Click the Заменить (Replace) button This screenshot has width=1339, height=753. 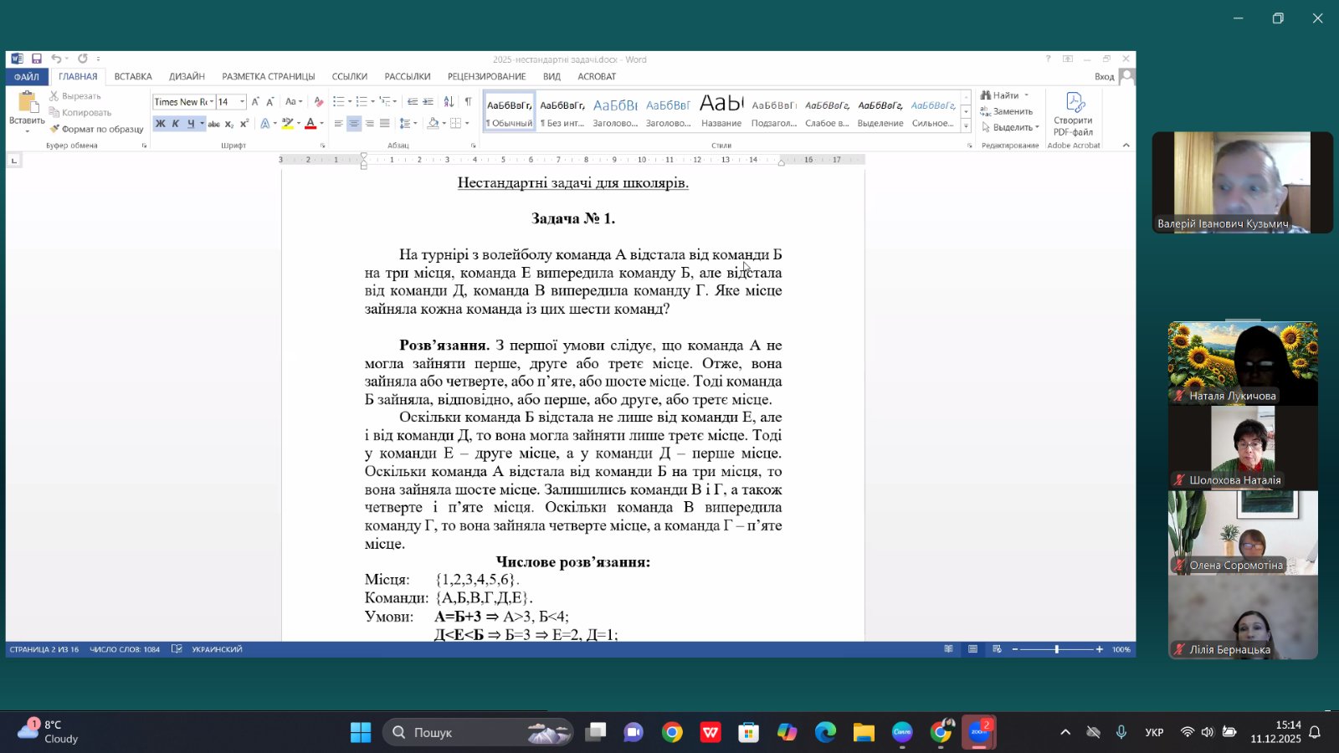click(x=1007, y=111)
